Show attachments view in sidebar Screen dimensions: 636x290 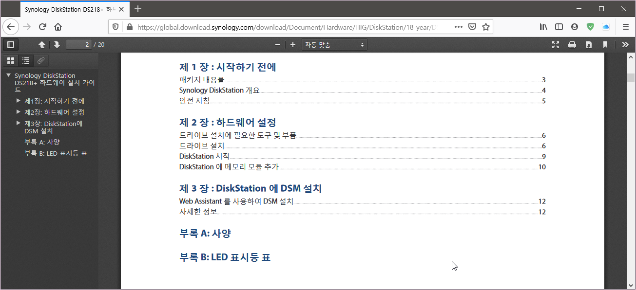[41, 61]
